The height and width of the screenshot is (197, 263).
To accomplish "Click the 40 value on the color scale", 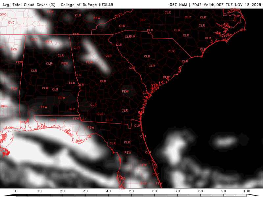I will (x=108, y=191).
